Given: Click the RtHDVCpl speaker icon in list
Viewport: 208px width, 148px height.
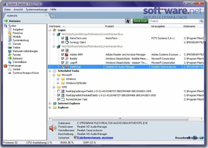Looking at the screenshot, I should (x=67, y=67).
